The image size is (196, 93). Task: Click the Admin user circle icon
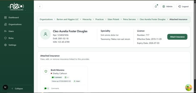pyautogui.click(x=164, y=6)
